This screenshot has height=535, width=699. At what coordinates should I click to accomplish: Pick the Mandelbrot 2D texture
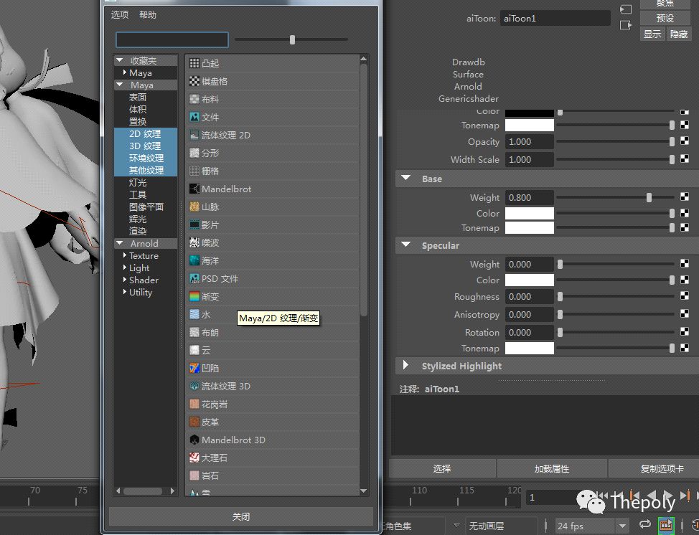tap(273, 189)
